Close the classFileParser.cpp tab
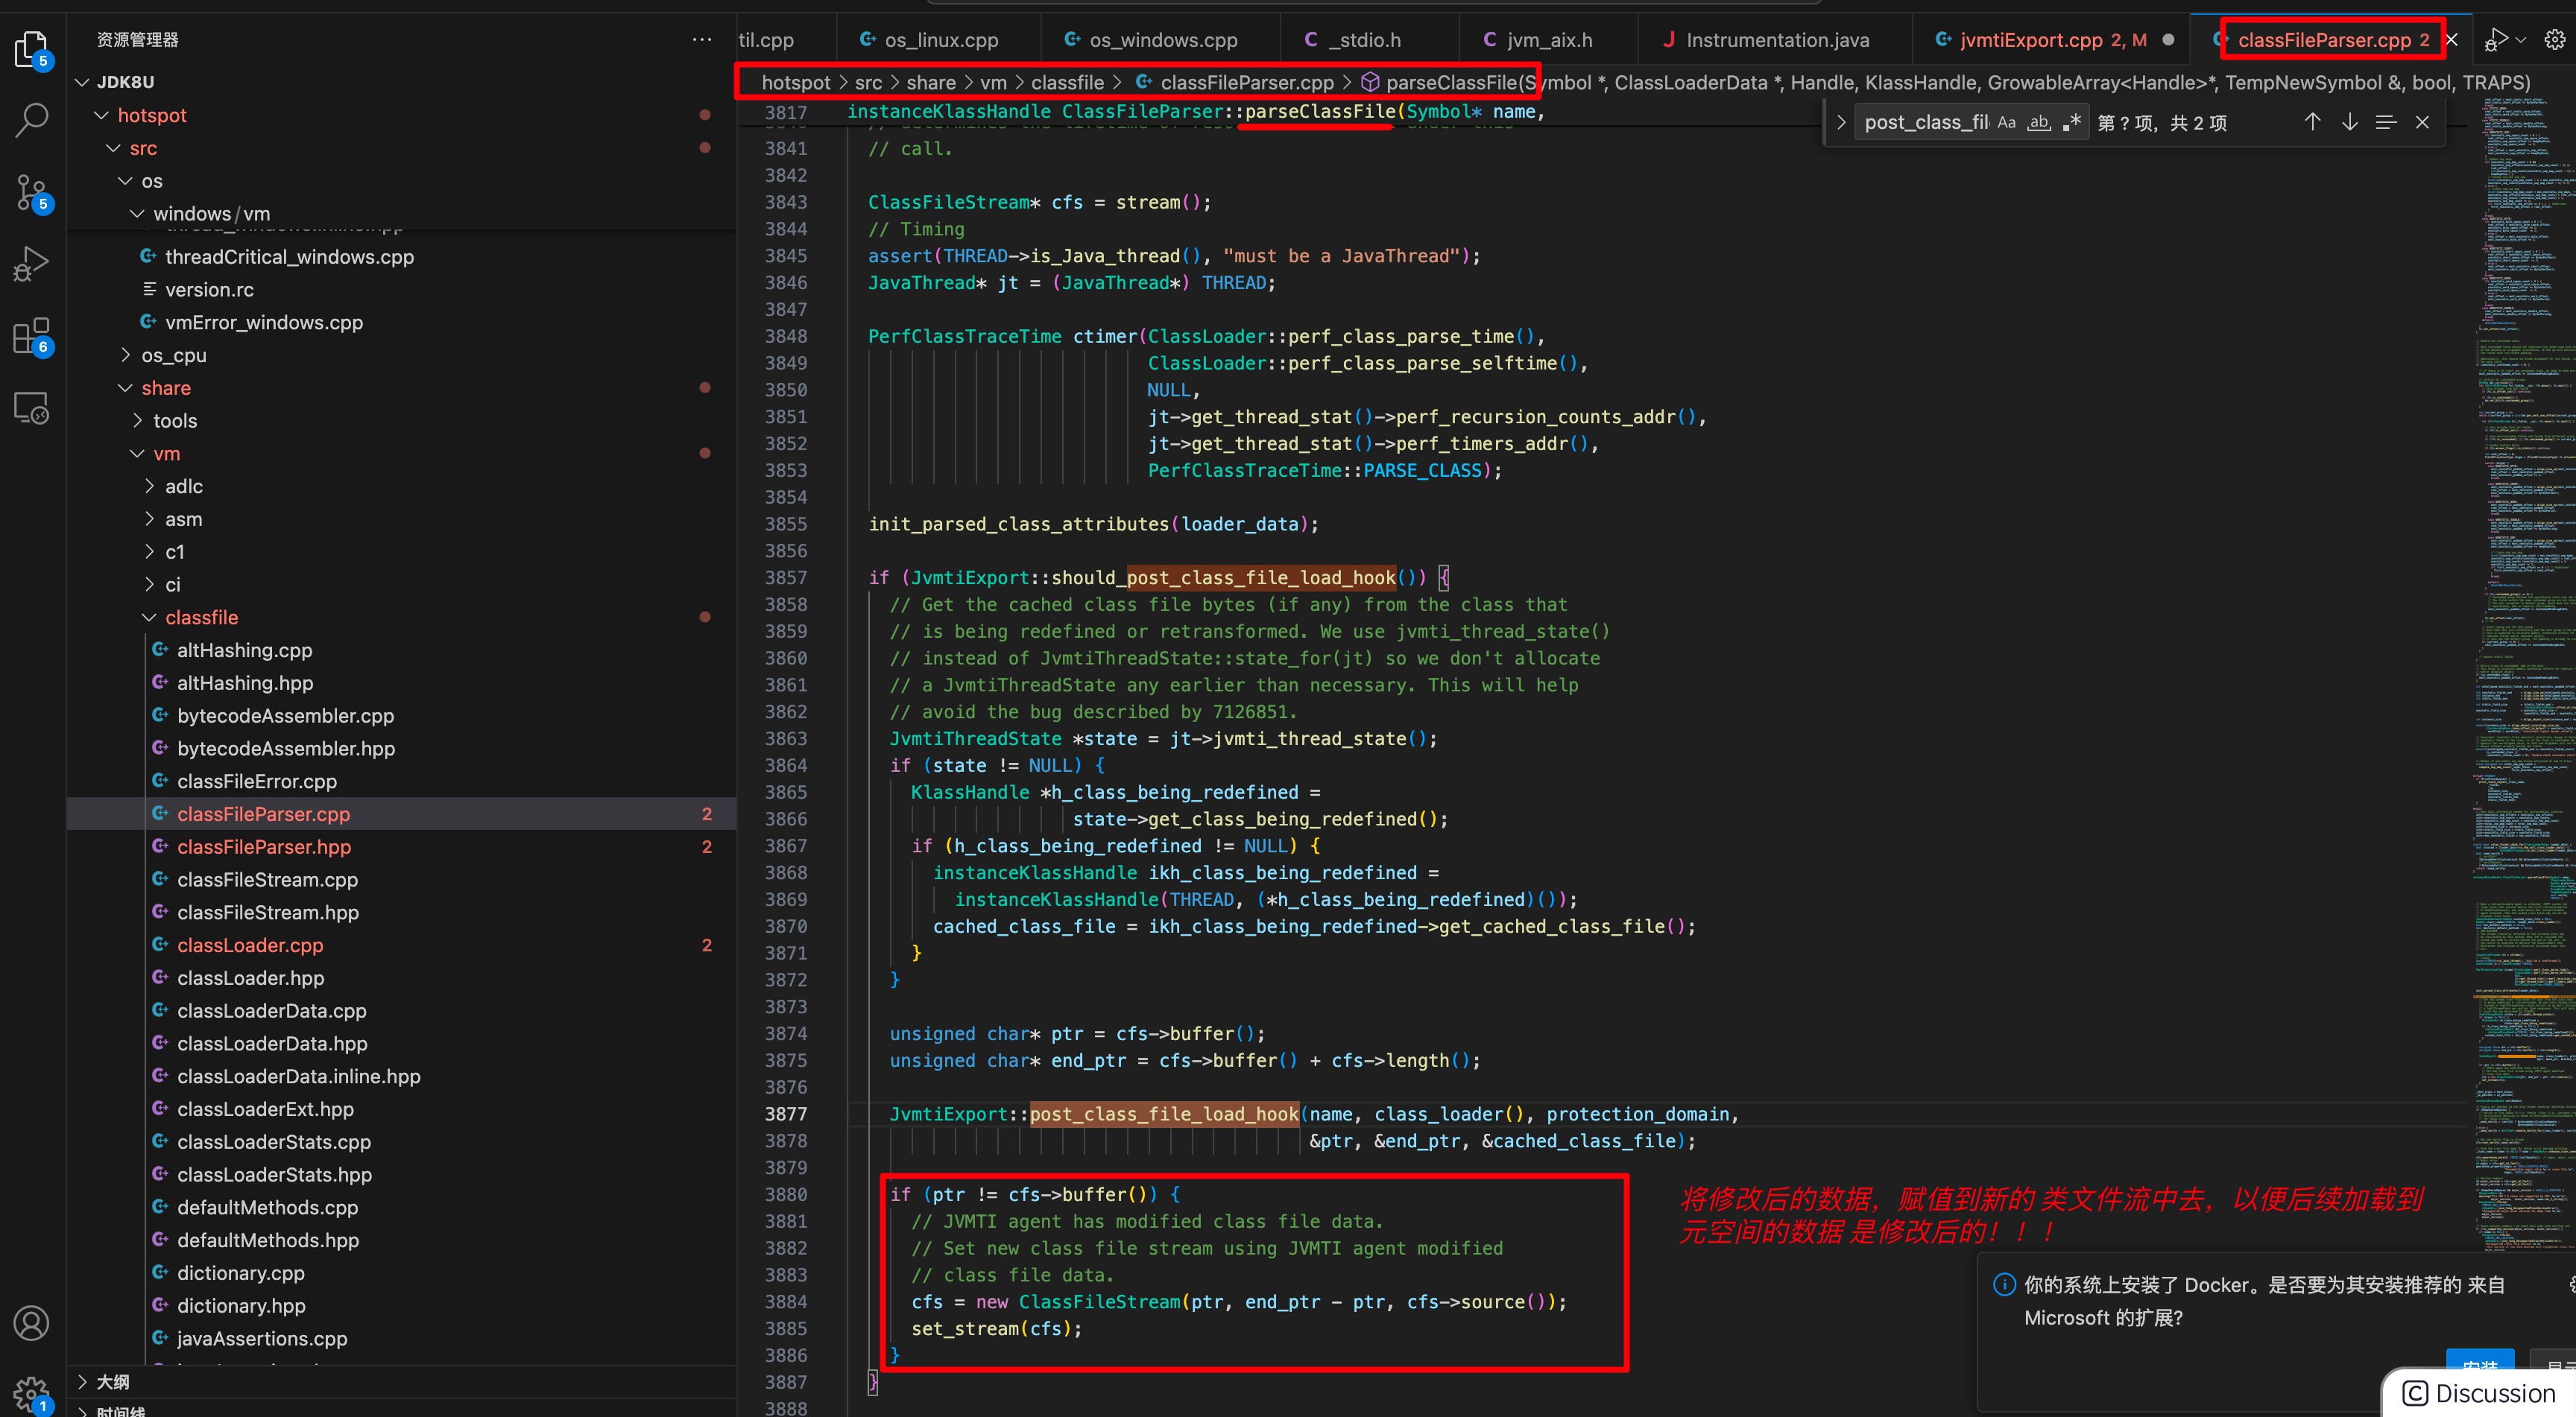Image resolution: width=2576 pixels, height=1417 pixels. pos(2451,40)
